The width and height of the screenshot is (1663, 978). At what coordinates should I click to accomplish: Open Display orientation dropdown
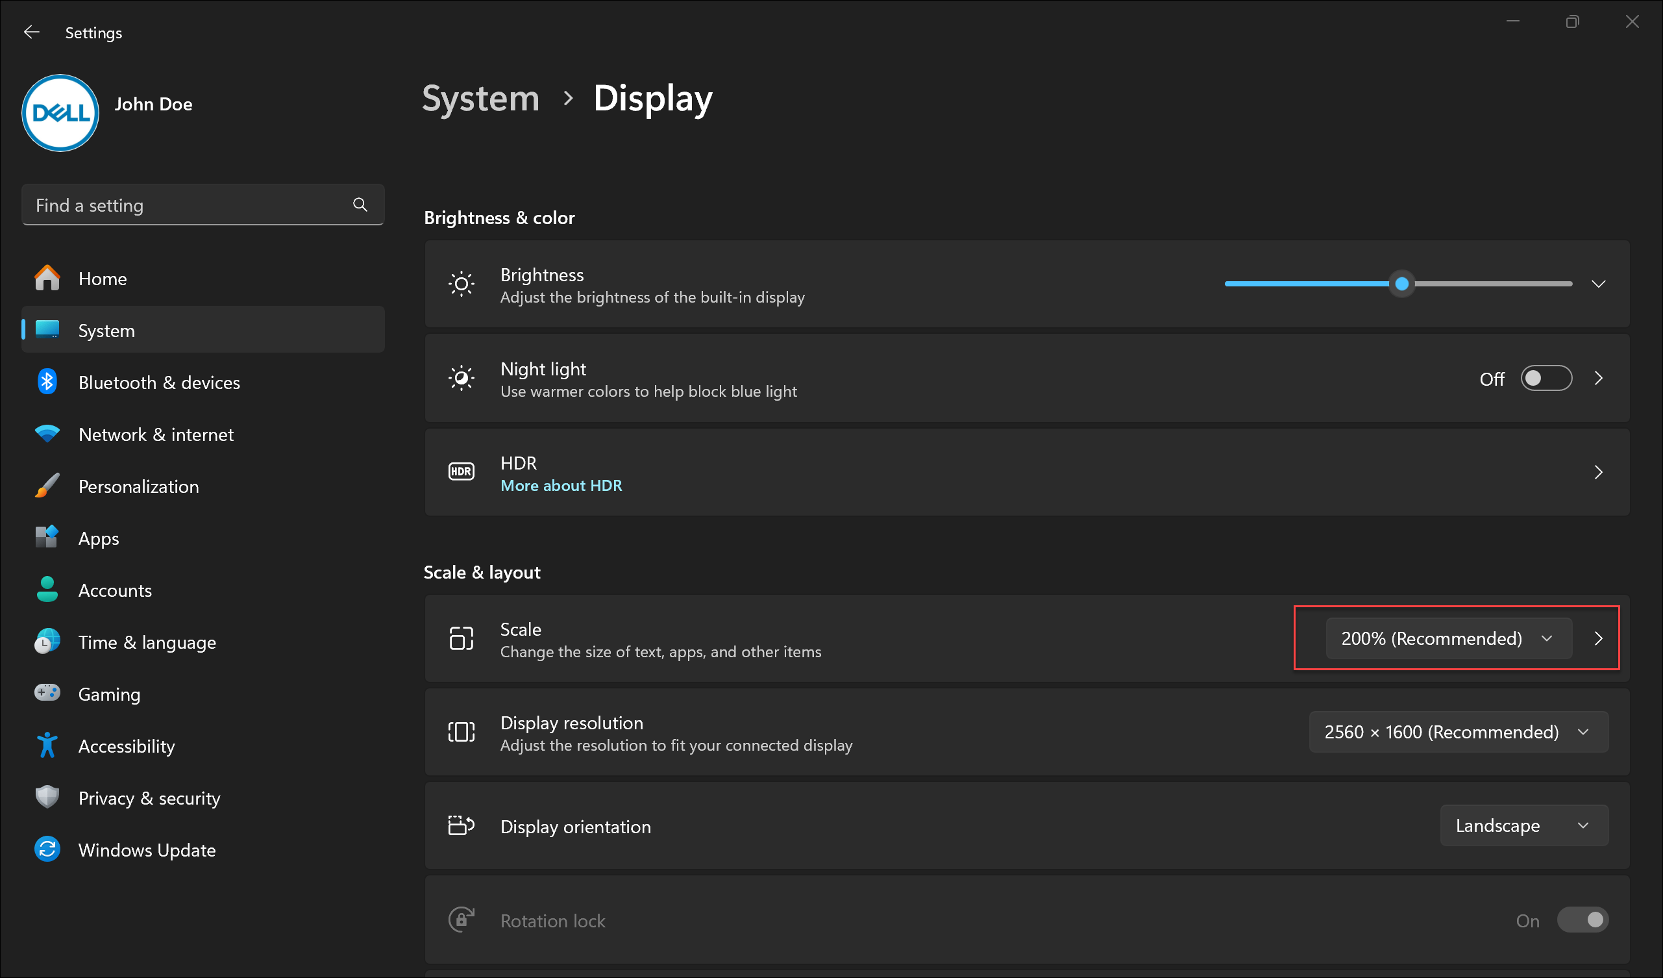pos(1522,827)
